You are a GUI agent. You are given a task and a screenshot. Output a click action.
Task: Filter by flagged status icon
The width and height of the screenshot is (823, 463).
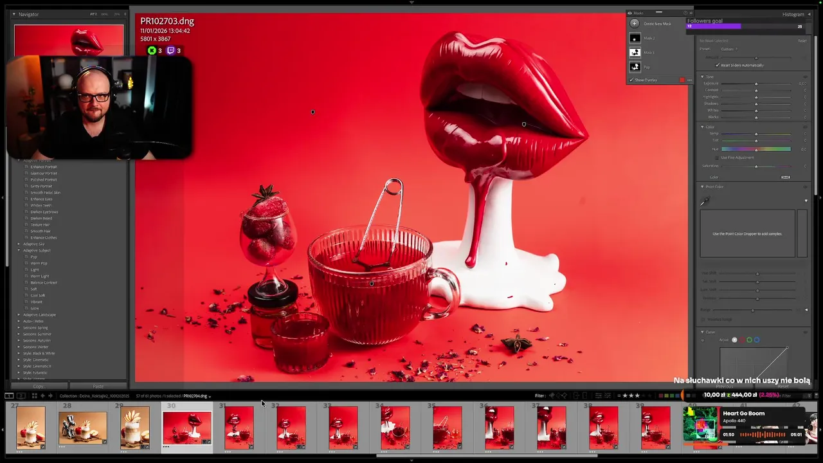coord(552,395)
